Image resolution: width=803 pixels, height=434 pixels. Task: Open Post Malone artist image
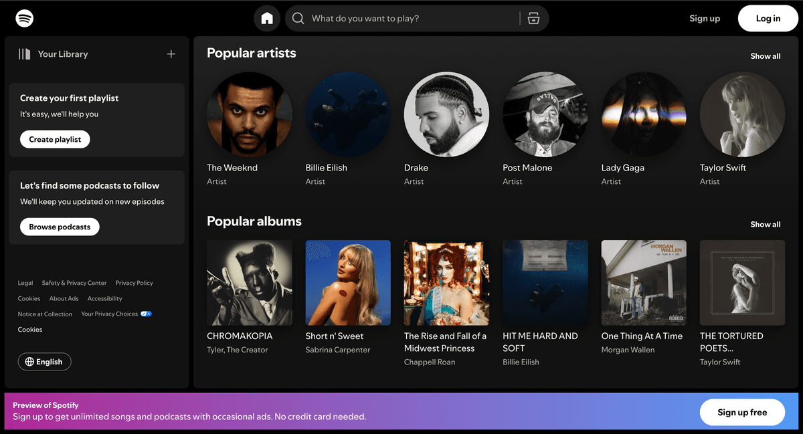(545, 114)
